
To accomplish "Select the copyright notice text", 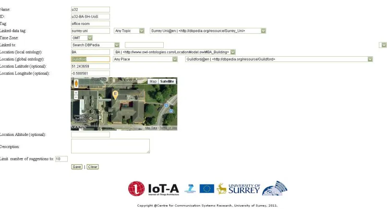I will [207, 206].
